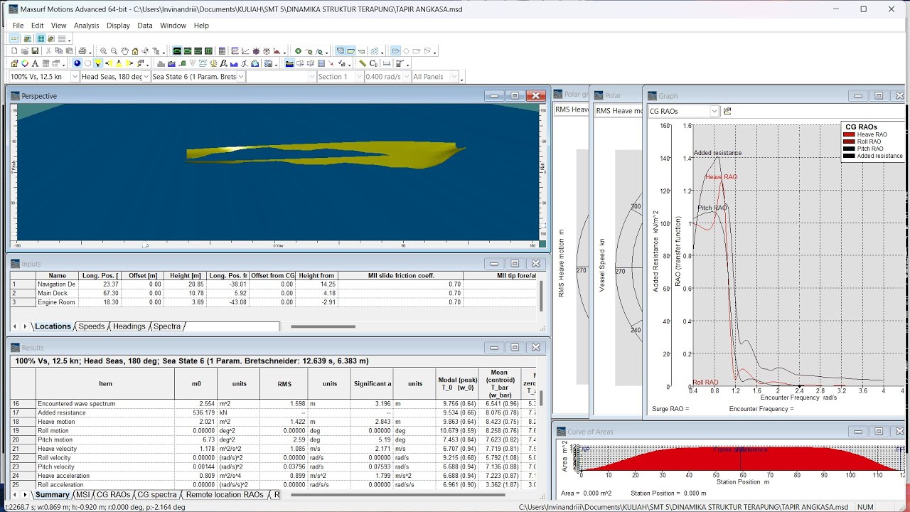Select the Navigation De name cell
This screenshot has height=512, width=910.
[58, 284]
